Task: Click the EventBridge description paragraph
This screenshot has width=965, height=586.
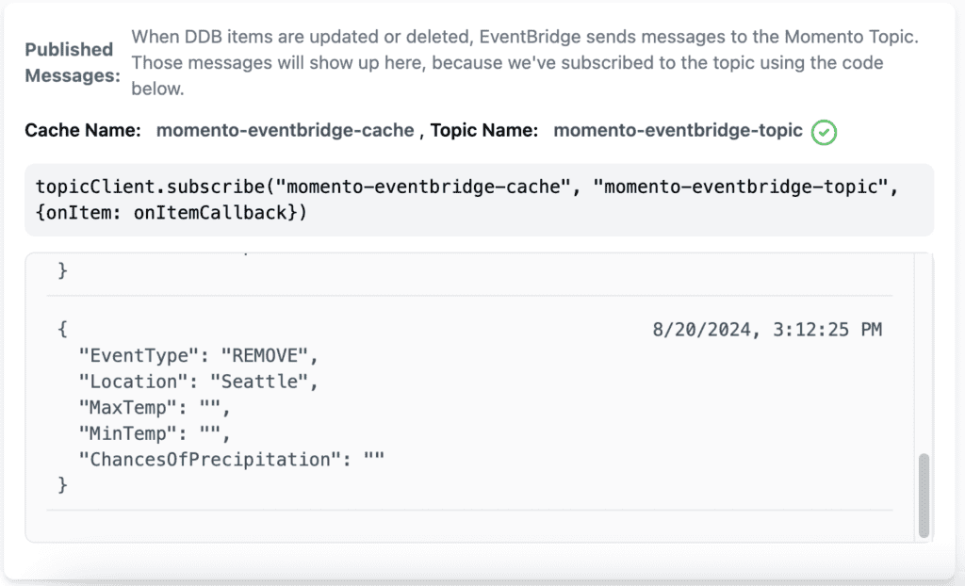Action: point(524,62)
